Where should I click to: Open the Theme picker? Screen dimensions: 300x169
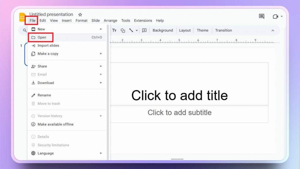[202, 30]
